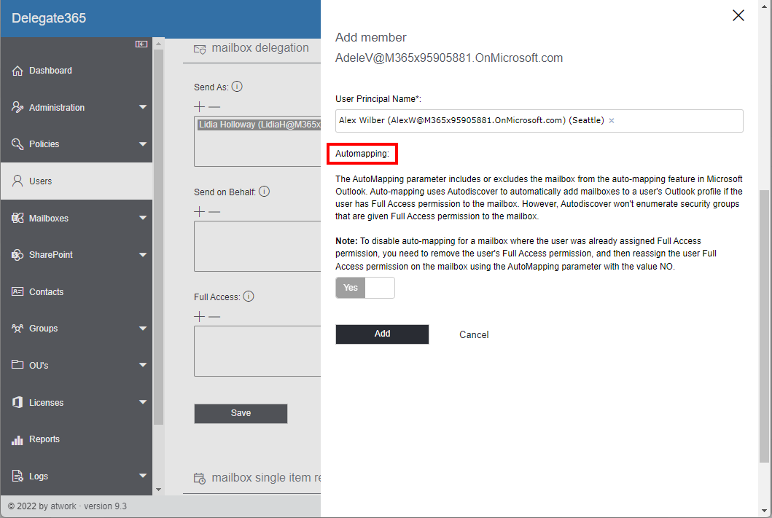Expand the Policies menu arrow

coord(143,144)
